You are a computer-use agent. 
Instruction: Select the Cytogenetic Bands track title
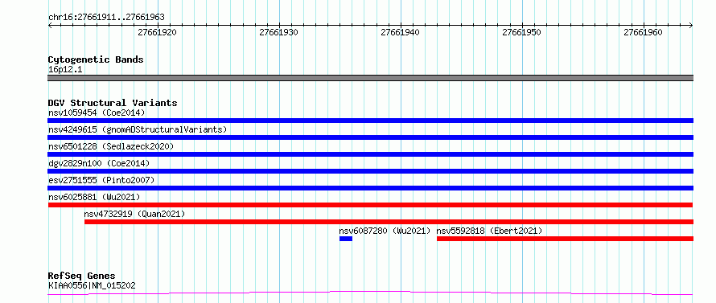[x=96, y=59]
